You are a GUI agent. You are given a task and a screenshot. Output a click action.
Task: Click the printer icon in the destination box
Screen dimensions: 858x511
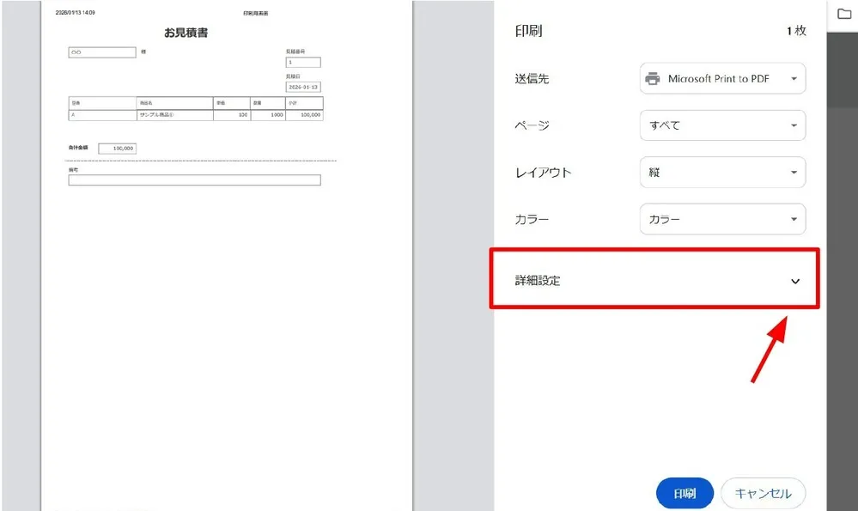tap(653, 79)
